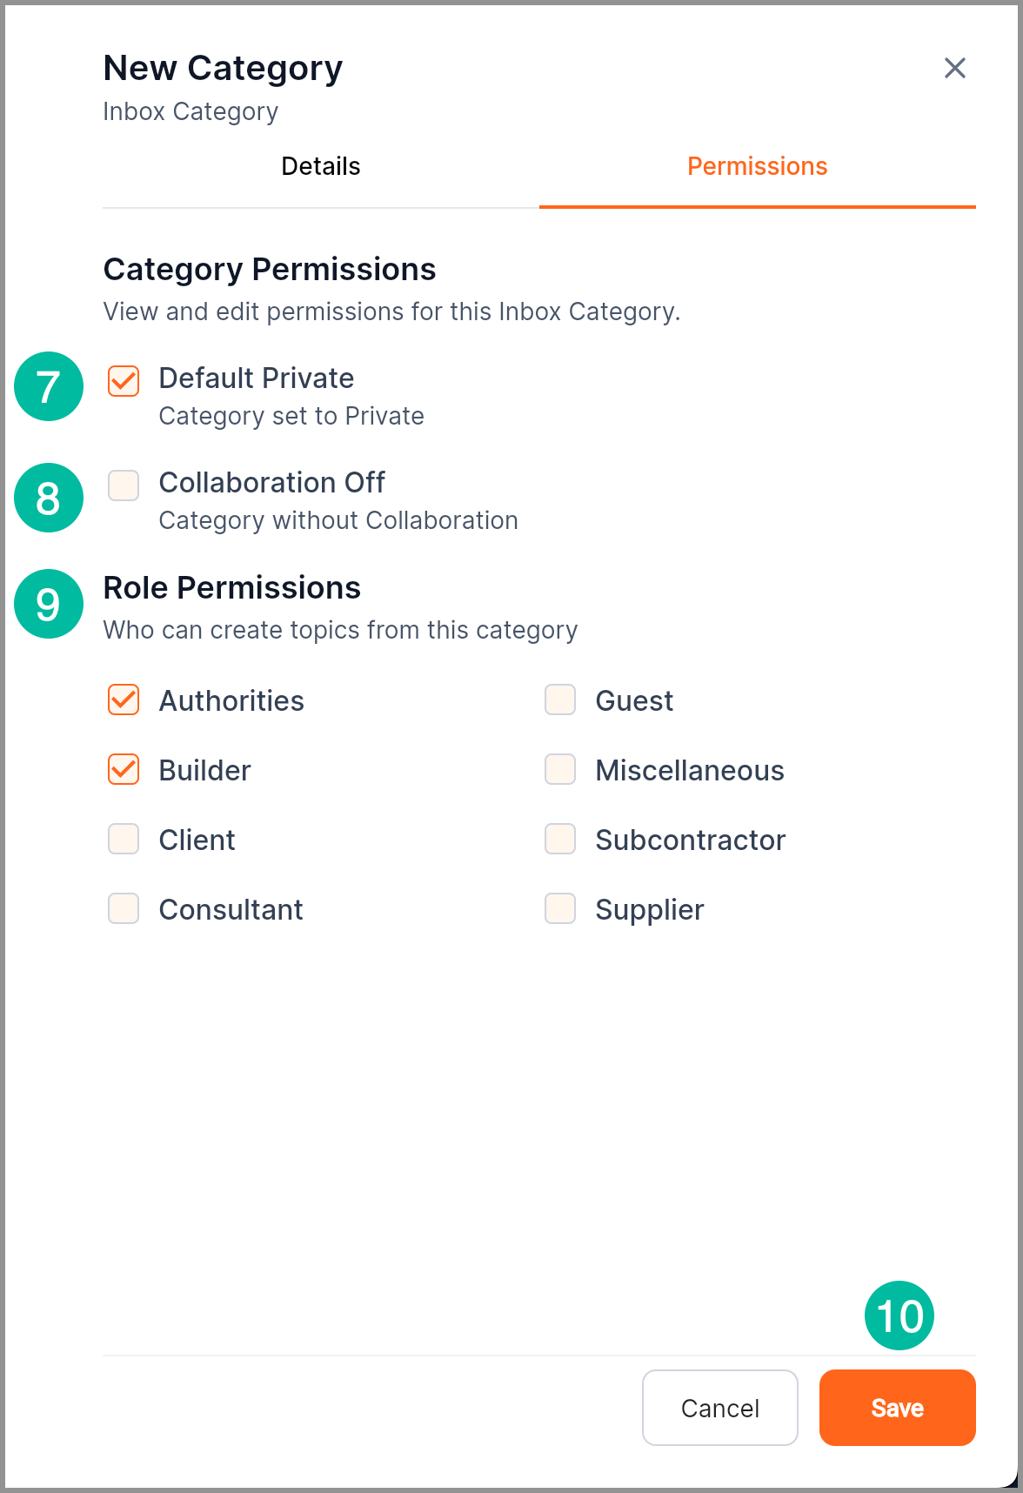Cancel the new category creation
The width and height of the screenshot is (1023, 1493).
[719, 1408]
